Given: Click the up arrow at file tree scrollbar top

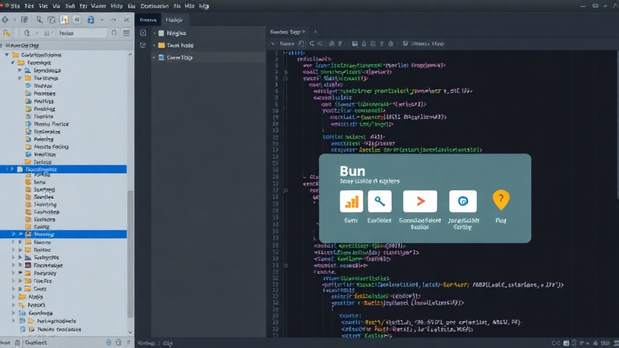Looking at the screenshot, I should pos(131,55).
